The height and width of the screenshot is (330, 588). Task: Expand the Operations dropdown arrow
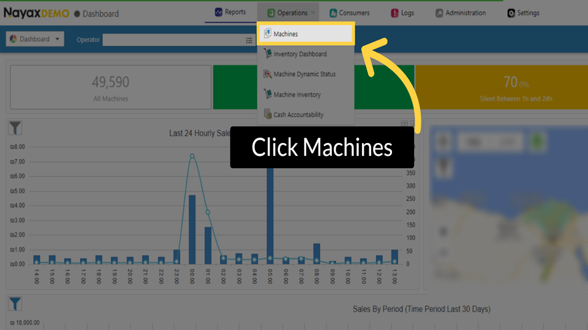tap(313, 13)
